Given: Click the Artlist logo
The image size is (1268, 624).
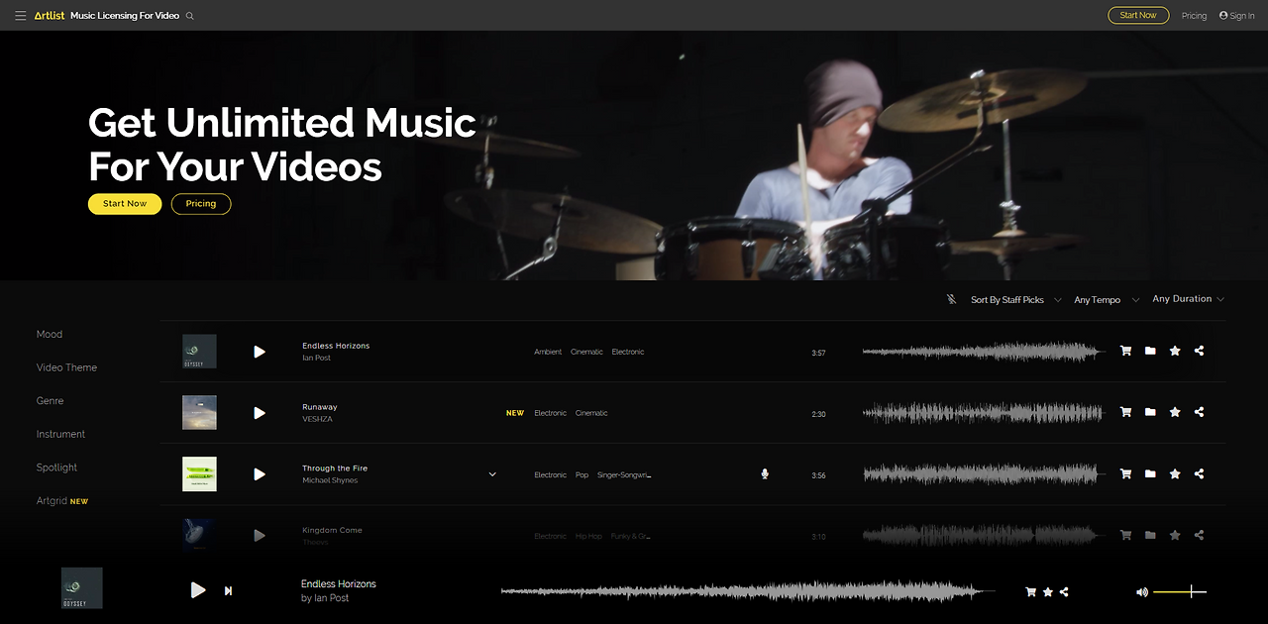Looking at the screenshot, I should pyautogui.click(x=48, y=15).
